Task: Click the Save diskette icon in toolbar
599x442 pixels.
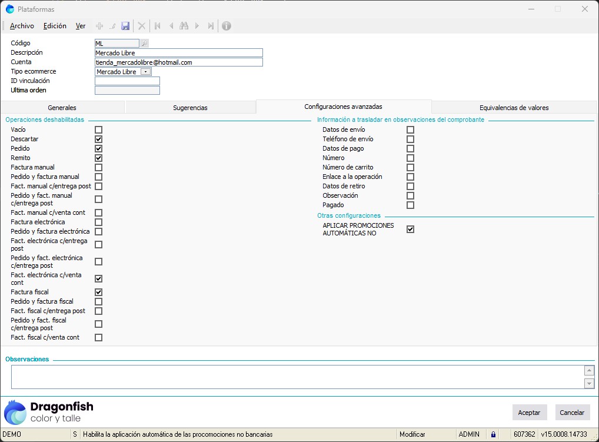Action: (125, 26)
